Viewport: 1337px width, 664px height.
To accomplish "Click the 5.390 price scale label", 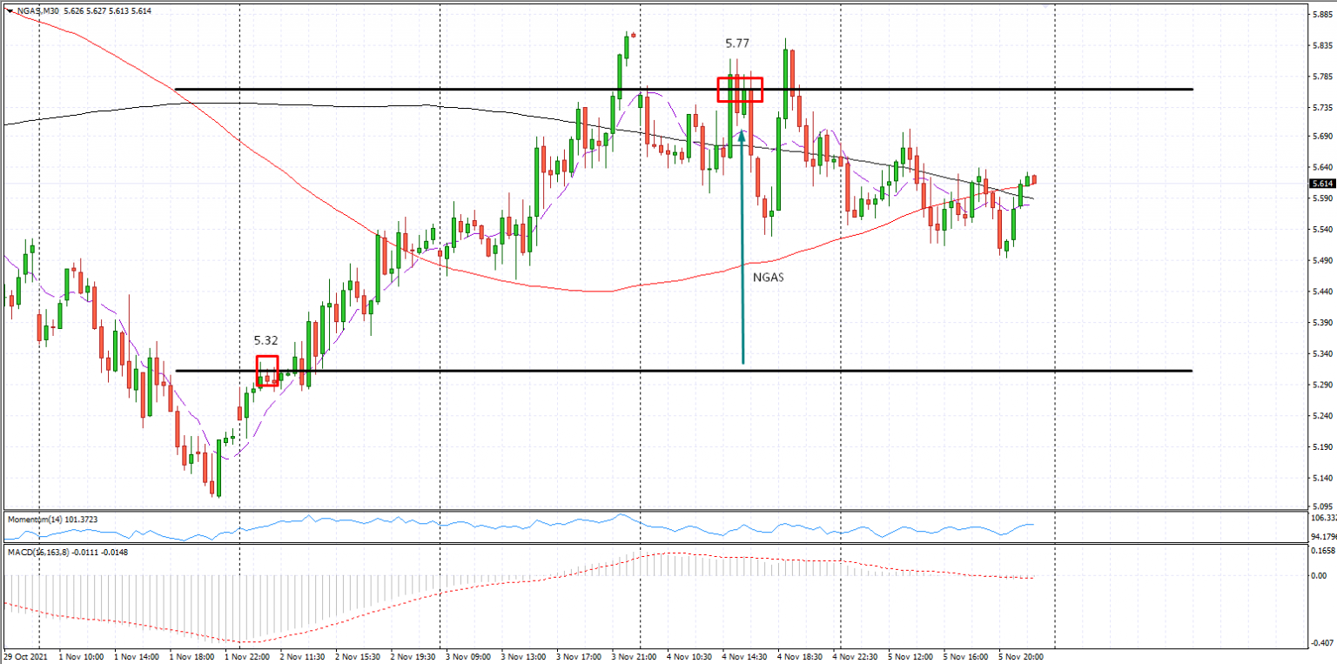I will 1322,323.
